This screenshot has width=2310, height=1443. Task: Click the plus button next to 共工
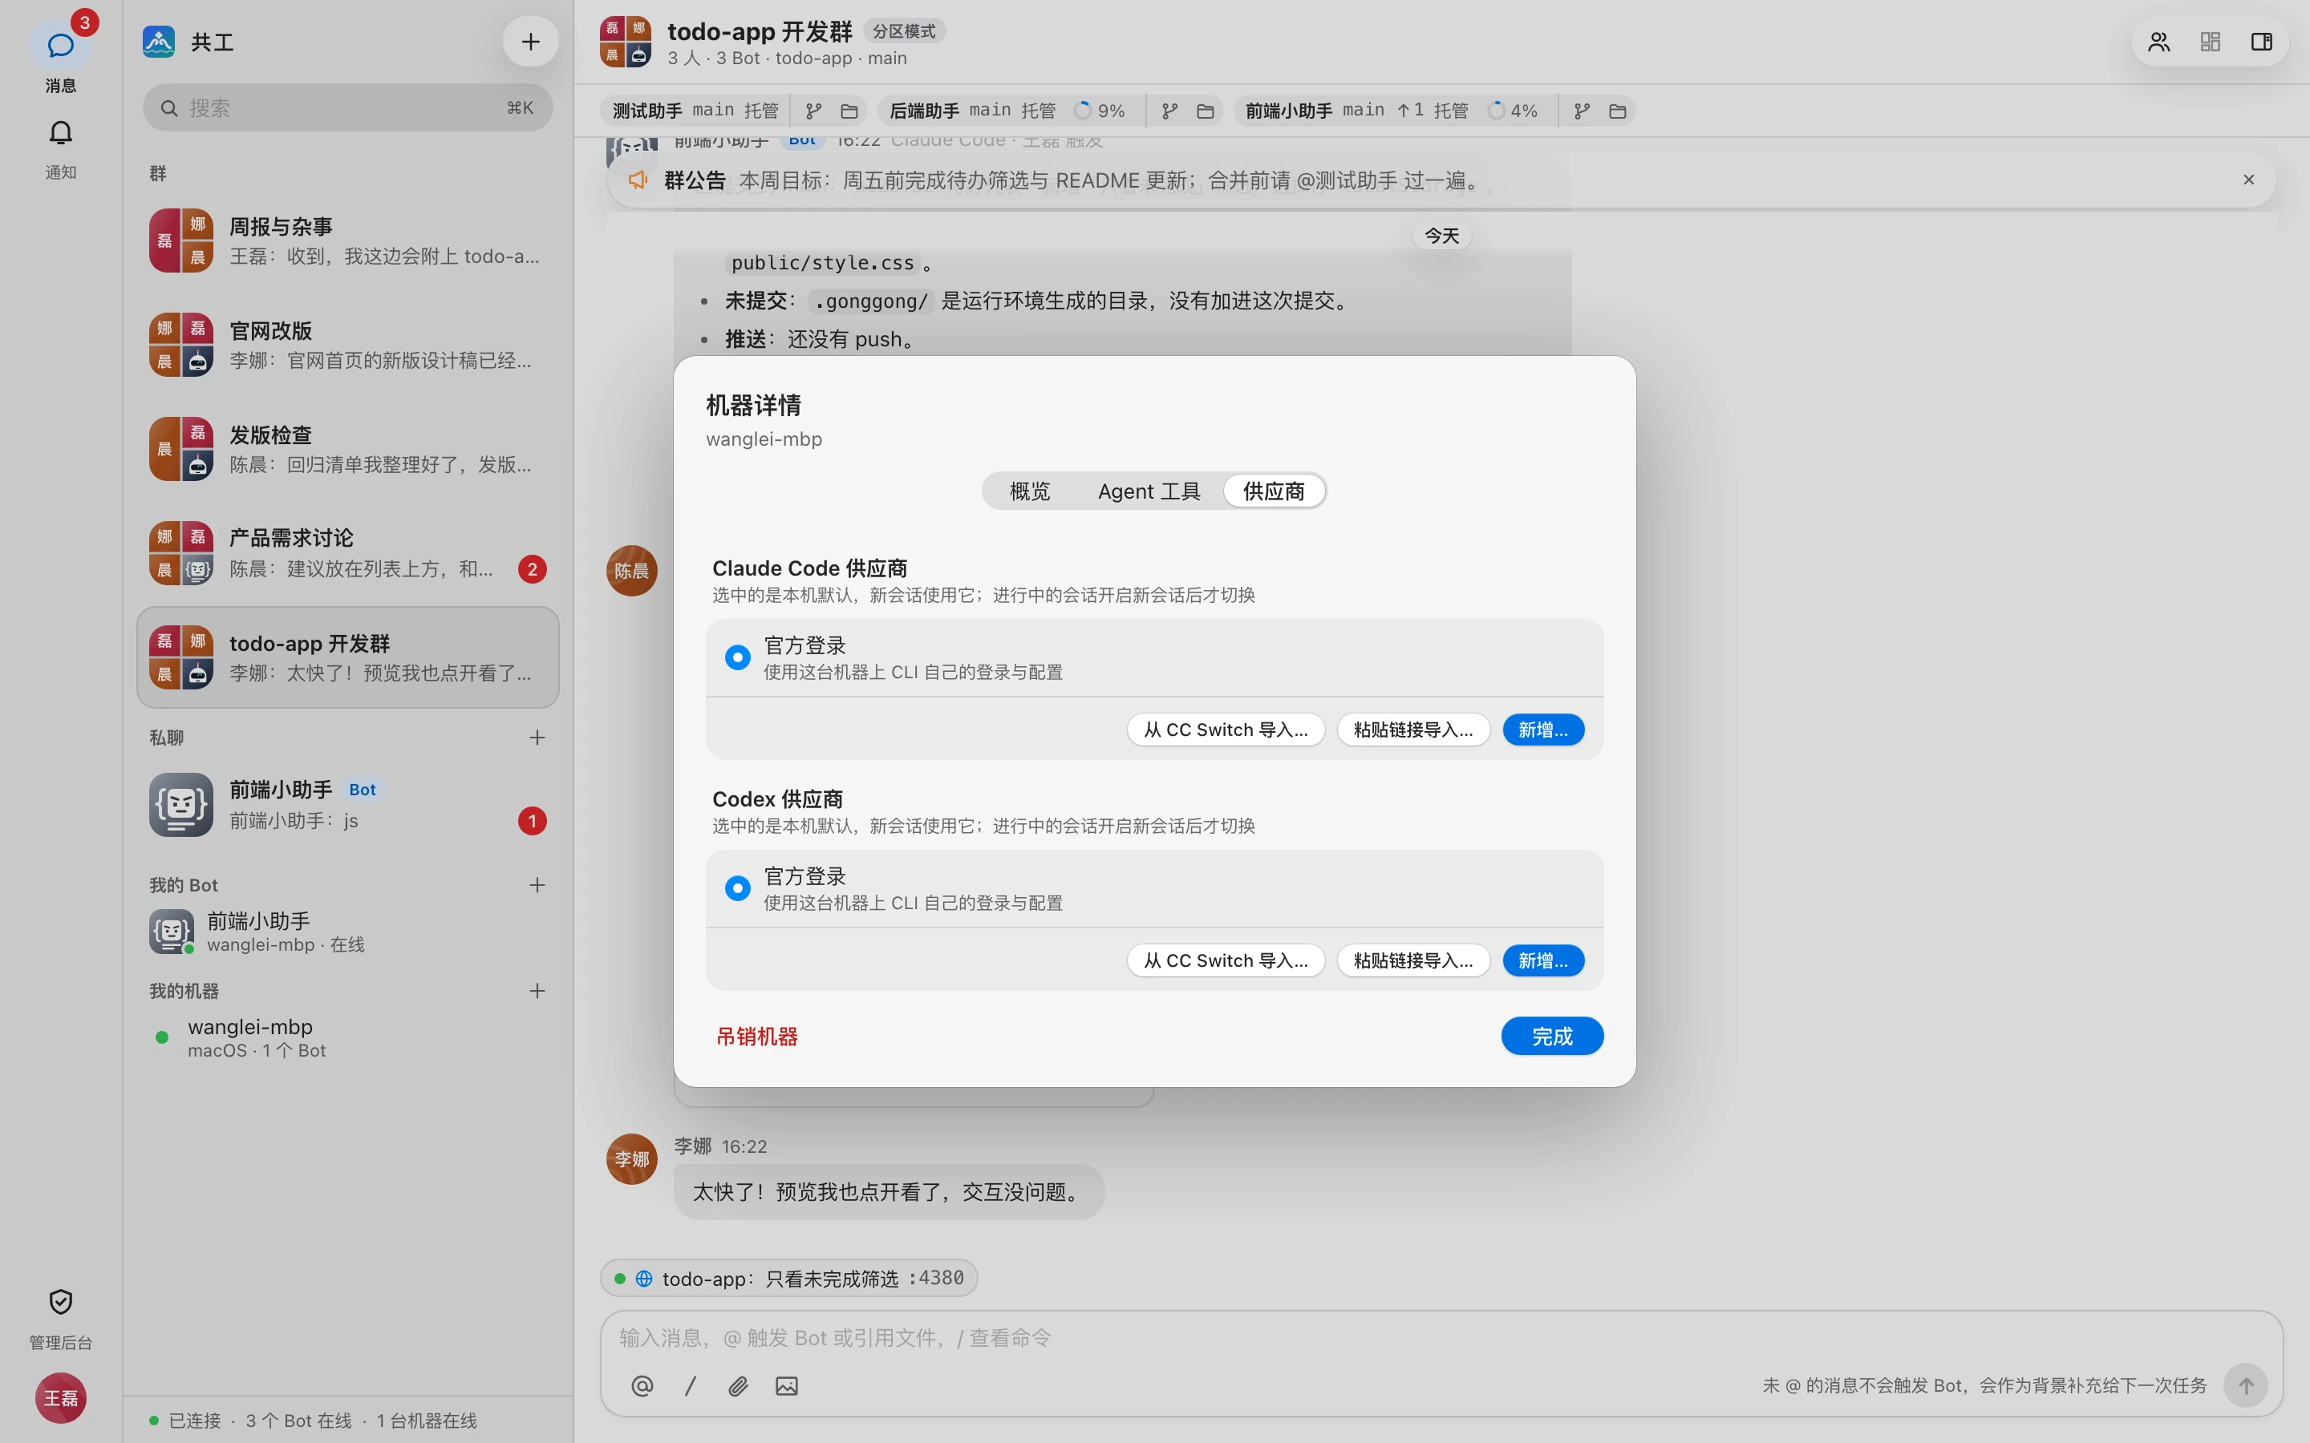[x=529, y=42]
